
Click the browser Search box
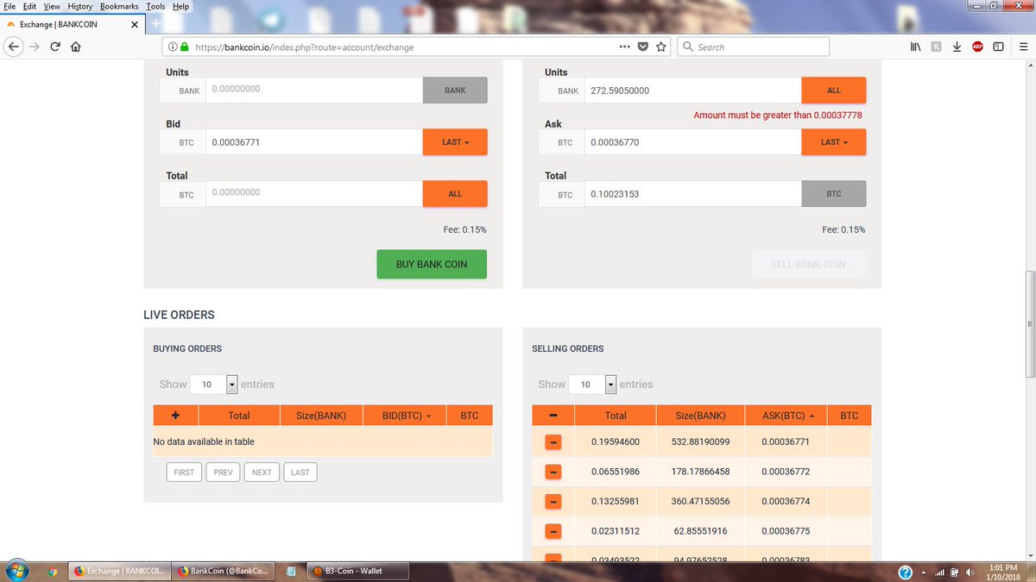pyautogui.click(x=754, y=47)
